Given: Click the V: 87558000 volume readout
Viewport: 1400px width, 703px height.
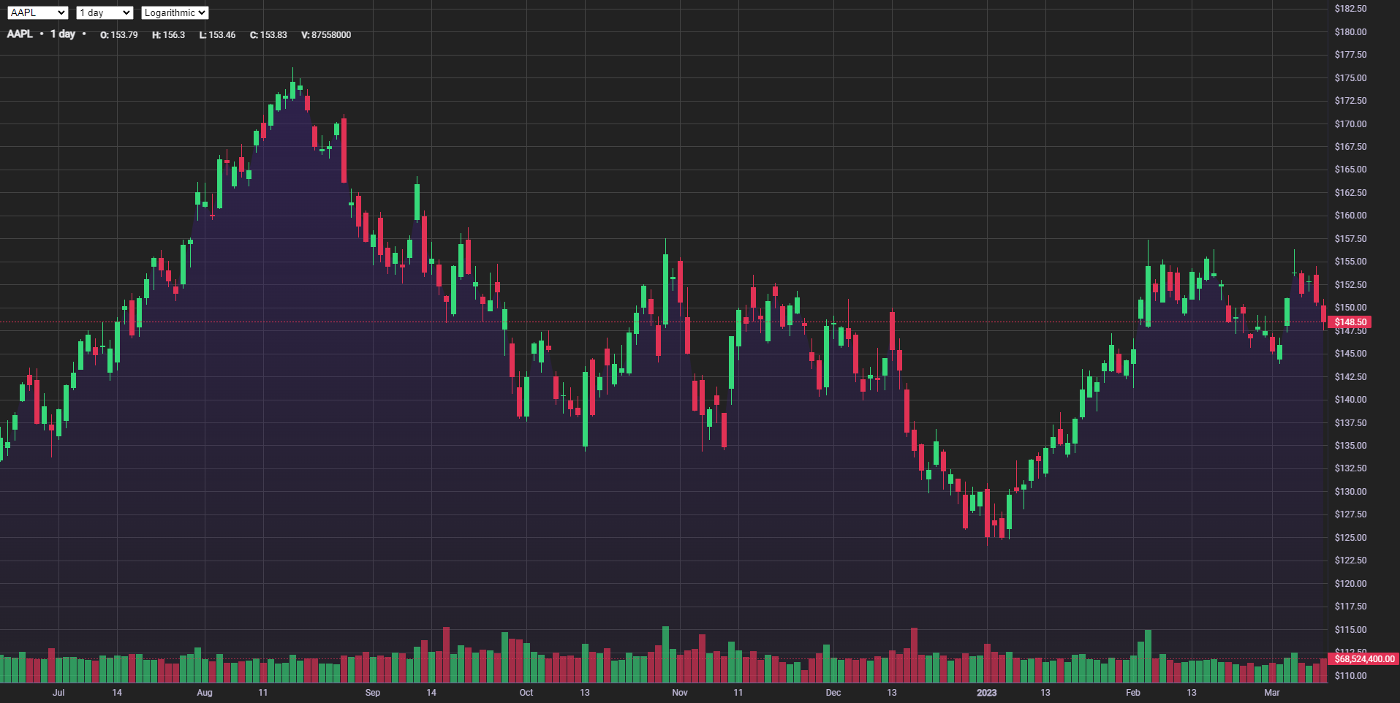Looking at the screenshot, I should (x=326, y=34).
